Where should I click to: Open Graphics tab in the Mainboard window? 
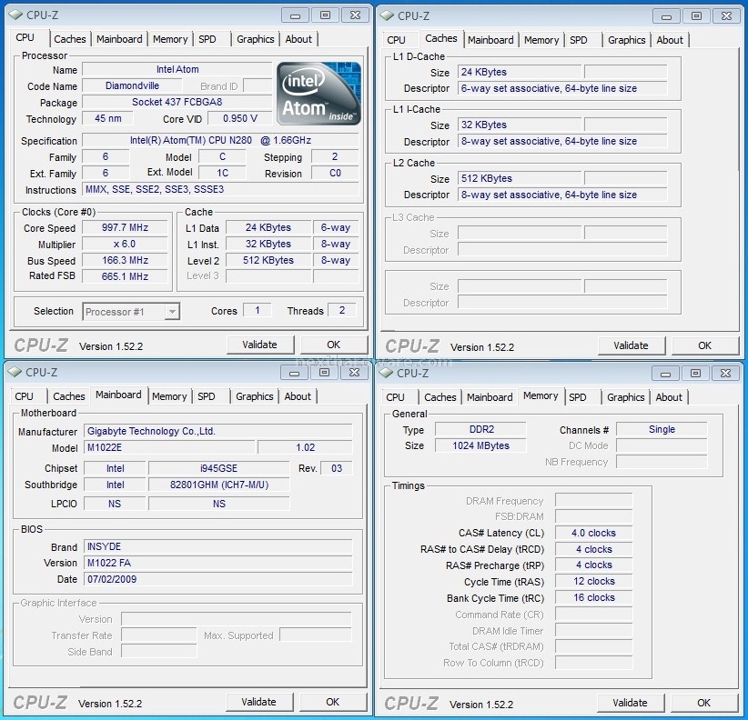coord(254,396)
